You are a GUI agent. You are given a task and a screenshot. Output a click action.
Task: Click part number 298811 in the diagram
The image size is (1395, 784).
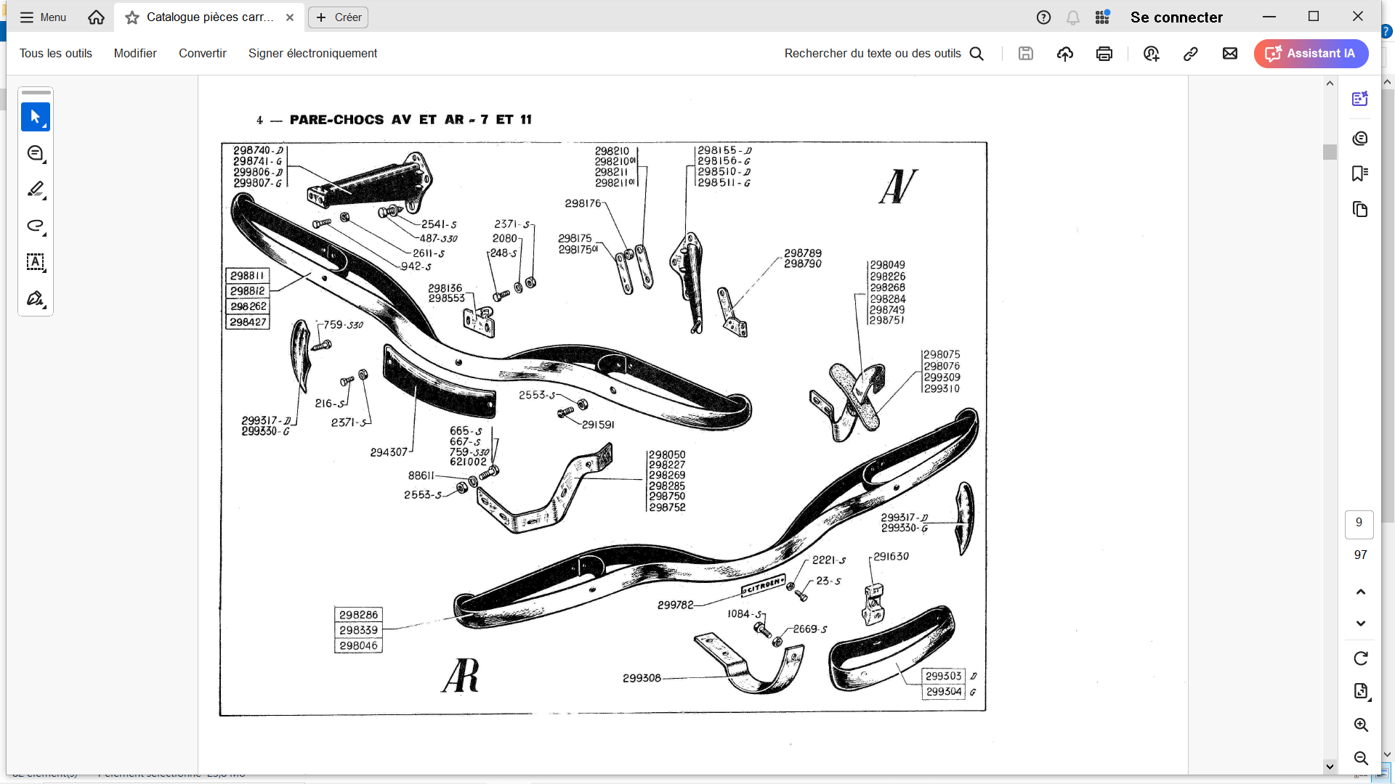pos(247,276)
